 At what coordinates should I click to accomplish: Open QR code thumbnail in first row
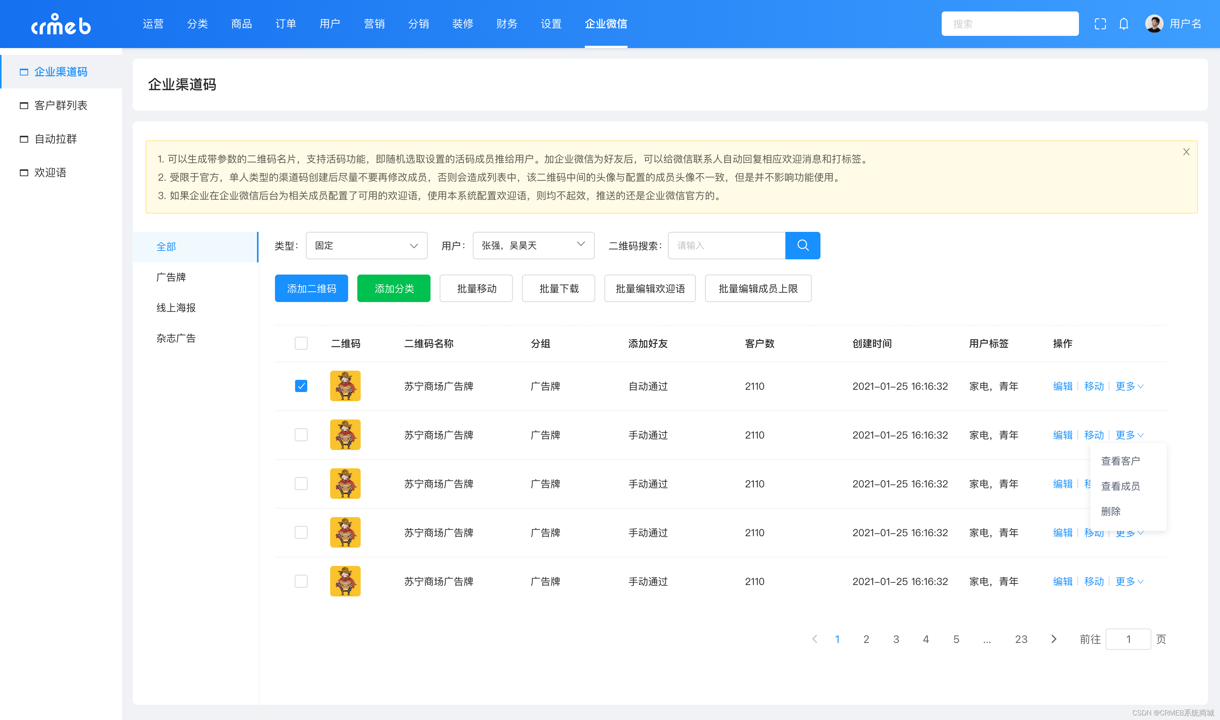pos(345,386)
